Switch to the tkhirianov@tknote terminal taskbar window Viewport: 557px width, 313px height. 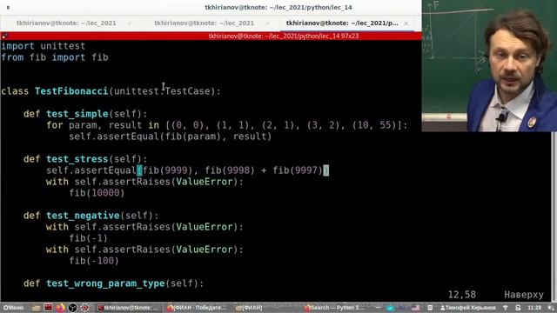tap(129, 308)
